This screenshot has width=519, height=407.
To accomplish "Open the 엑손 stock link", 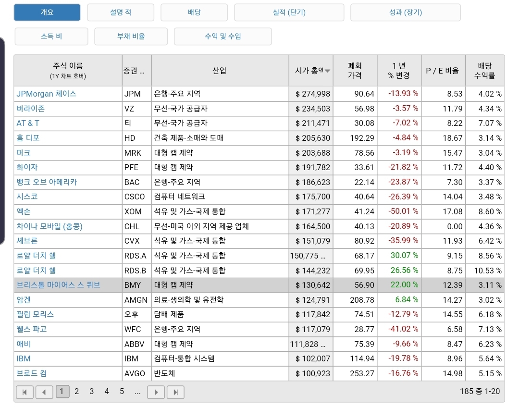I will tap(24, 211).
